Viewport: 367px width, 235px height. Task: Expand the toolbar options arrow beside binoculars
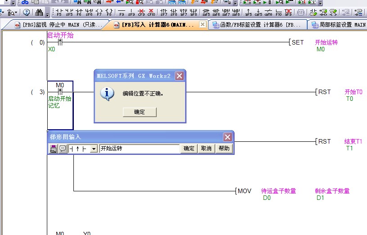tap(48, 14)
